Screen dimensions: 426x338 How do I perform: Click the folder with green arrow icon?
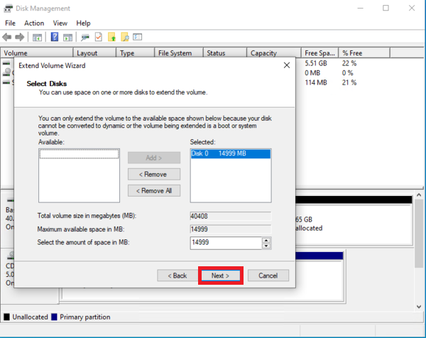click(x=111, y=37)
